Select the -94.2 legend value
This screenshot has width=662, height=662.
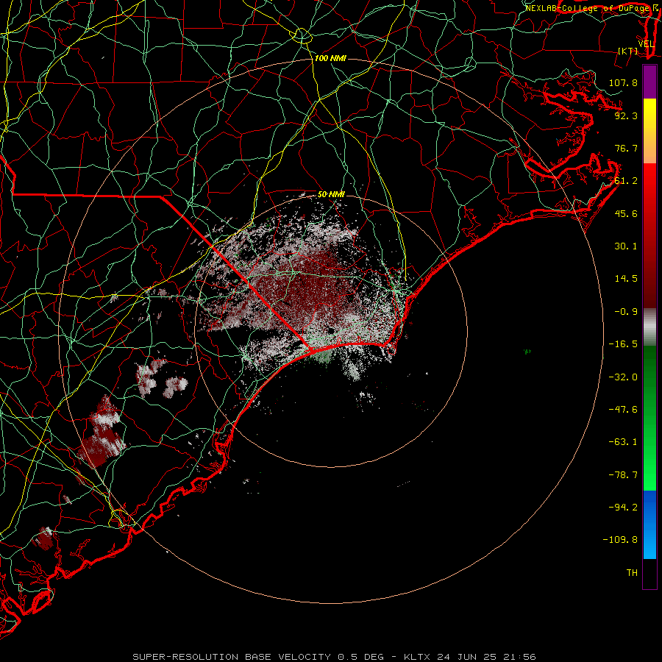[623, 507]
